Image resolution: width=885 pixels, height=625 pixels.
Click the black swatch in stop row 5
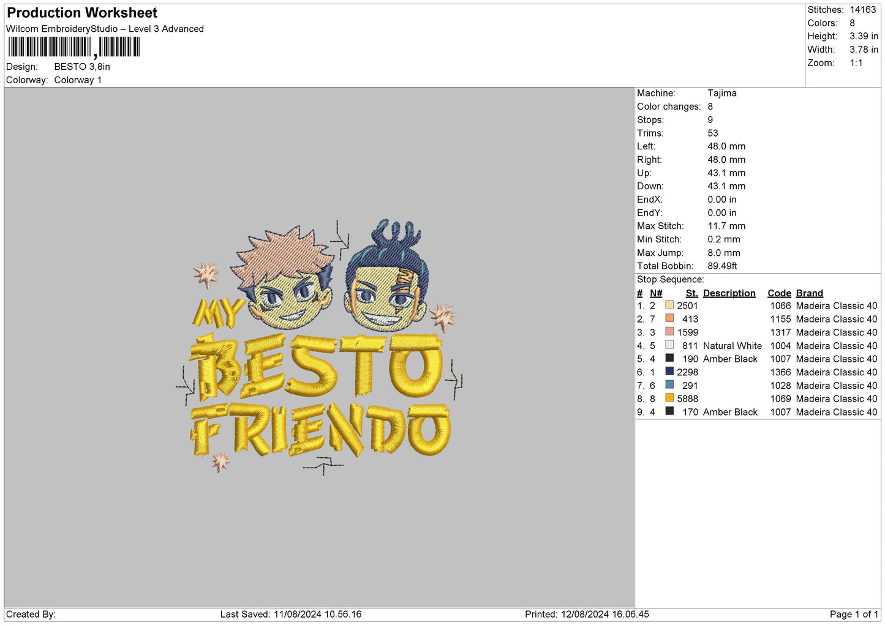tap(669, 358)
